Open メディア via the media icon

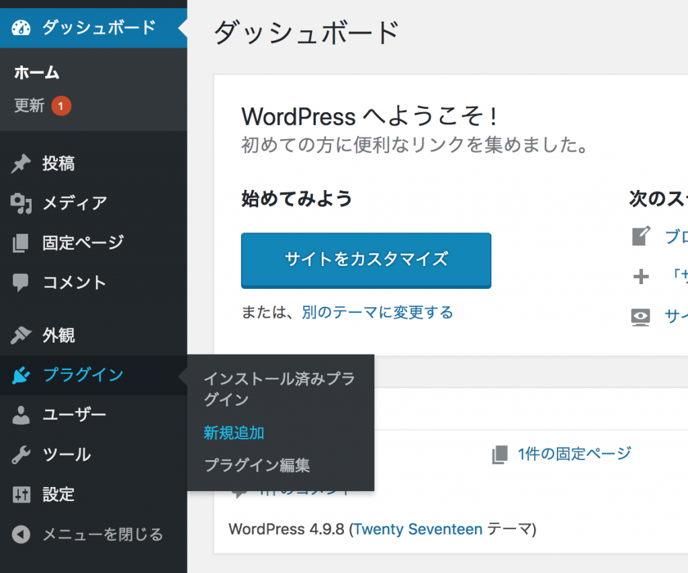point(21,203)
